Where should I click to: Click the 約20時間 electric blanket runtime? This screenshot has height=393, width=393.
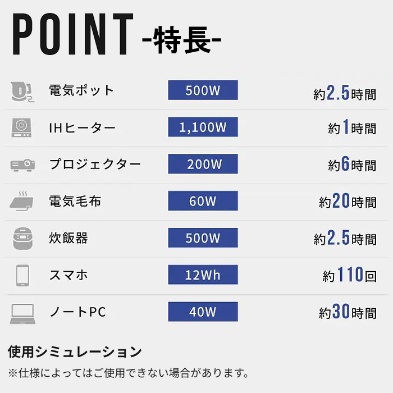pyautogui.click(x=348, y=201)
